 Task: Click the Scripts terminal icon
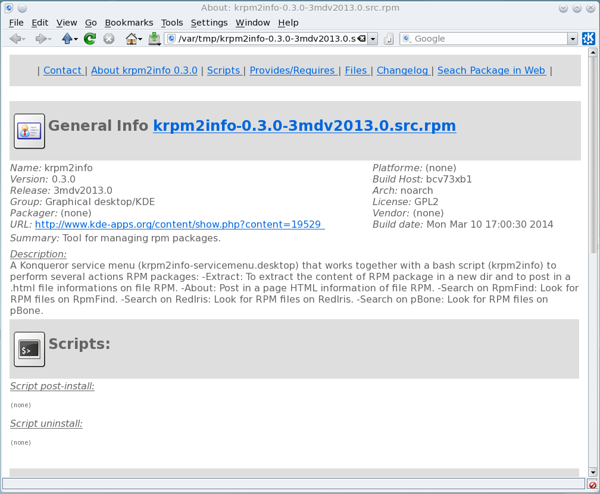[x=30, y=349]
